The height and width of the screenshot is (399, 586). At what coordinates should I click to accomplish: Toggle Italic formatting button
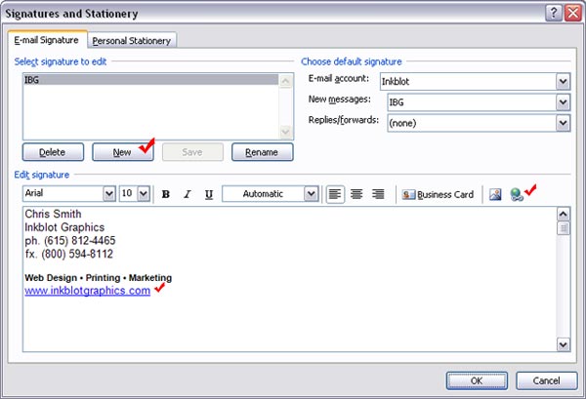(x=188, y=194)
